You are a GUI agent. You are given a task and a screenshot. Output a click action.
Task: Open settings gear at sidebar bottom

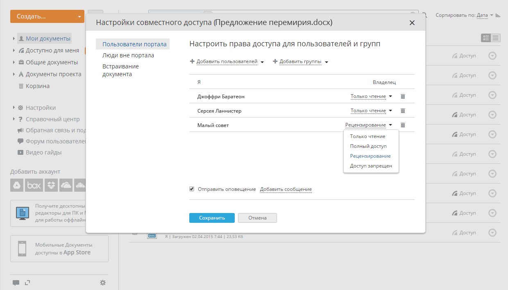tap(103, 283)
